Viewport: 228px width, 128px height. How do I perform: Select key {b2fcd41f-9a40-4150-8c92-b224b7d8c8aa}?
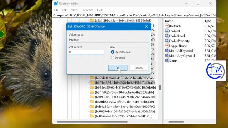(x=125, y=78)
